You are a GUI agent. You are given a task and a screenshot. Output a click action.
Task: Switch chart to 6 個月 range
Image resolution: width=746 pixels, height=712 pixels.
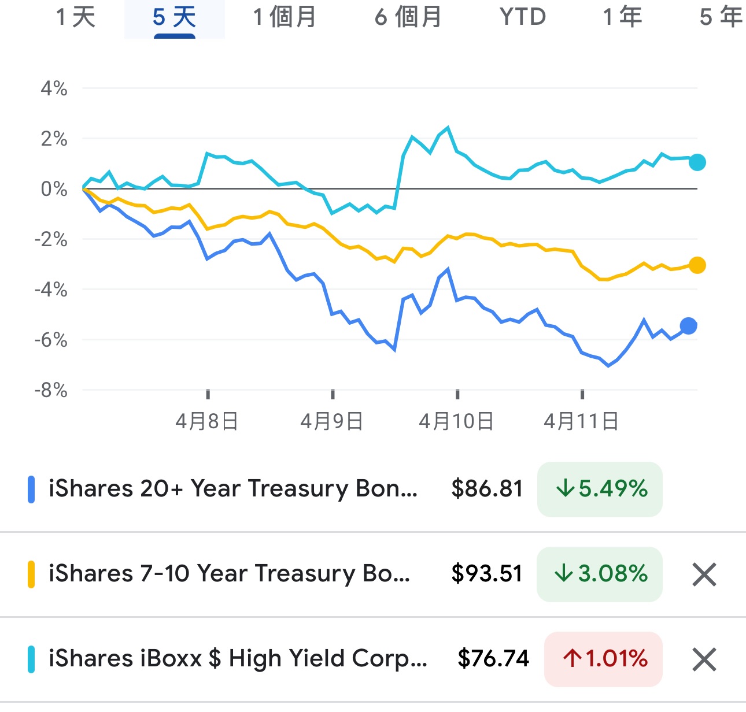(408, 17)
